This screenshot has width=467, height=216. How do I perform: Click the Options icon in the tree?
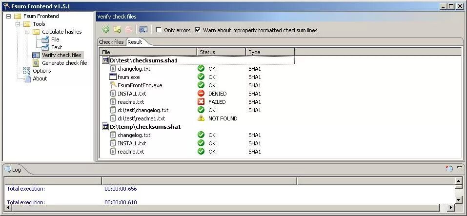point(26,71)
